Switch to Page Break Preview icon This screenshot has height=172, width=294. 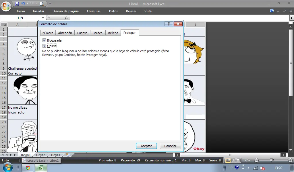[x=239, y=160]
